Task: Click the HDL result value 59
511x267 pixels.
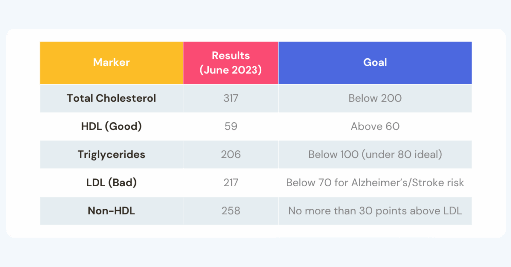Action: [231, 126]
